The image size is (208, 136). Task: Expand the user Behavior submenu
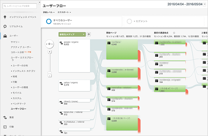point(14,82)
